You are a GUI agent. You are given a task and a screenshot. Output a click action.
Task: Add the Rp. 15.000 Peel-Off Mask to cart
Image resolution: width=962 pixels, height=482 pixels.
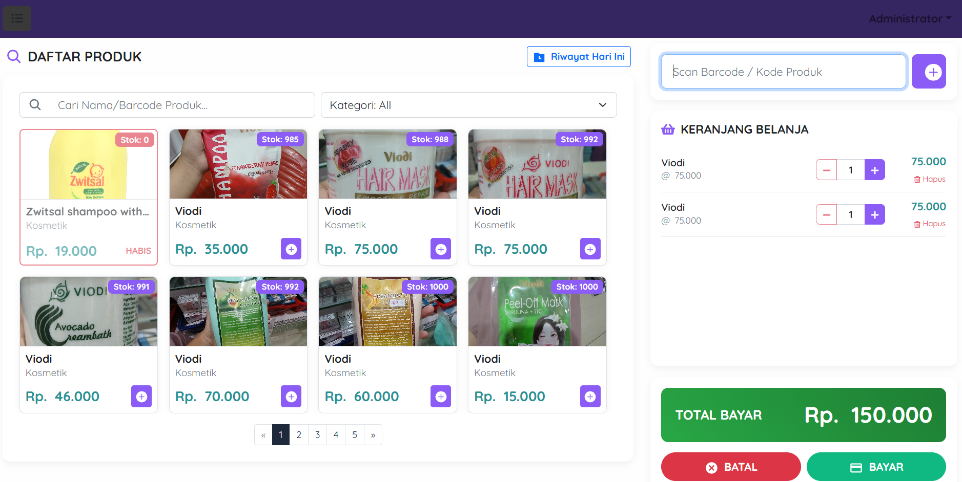pyautogui.click(x=590, y=397)
